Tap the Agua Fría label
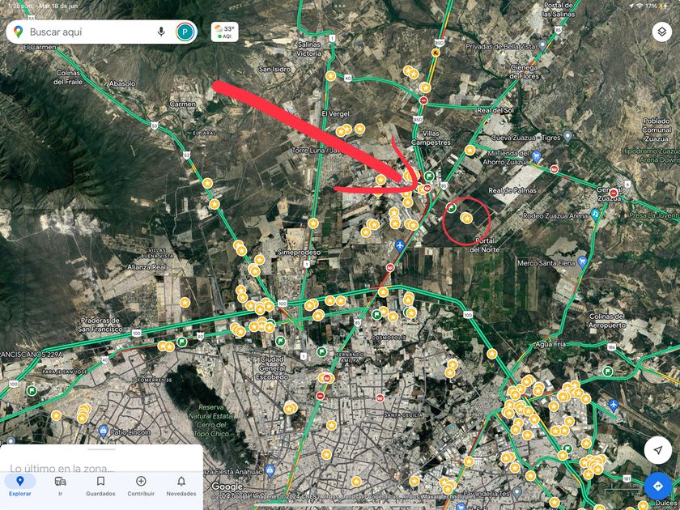 coord(550,344)
